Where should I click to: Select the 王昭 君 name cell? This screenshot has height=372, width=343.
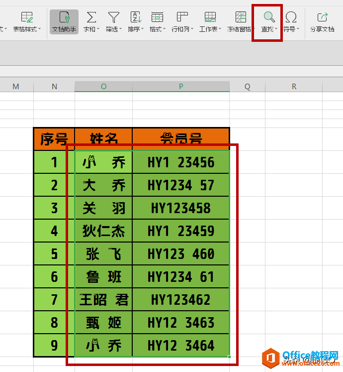(x=103, y=300)
